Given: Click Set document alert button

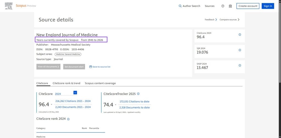Looking at the screenshot, I should pos(74,67).
